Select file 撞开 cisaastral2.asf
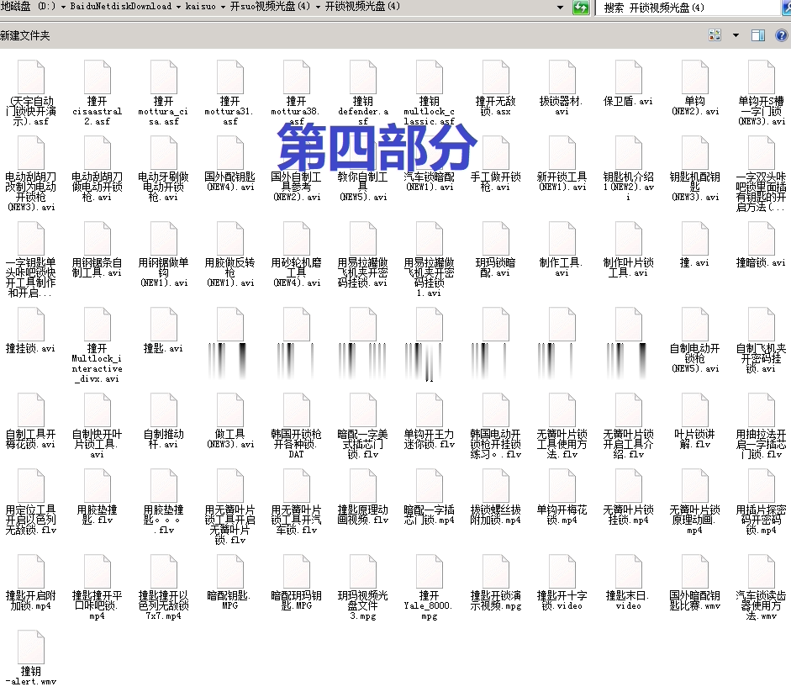The width and height of the screenshot is (791, 692). [97, 92]
